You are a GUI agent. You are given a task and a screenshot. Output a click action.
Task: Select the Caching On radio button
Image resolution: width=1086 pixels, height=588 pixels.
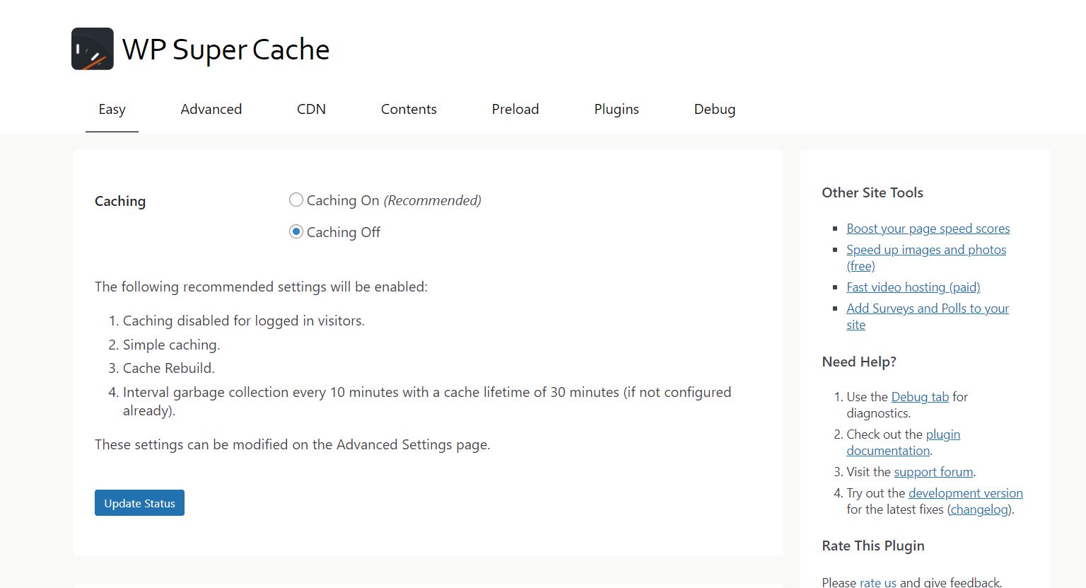coord(296,200)
